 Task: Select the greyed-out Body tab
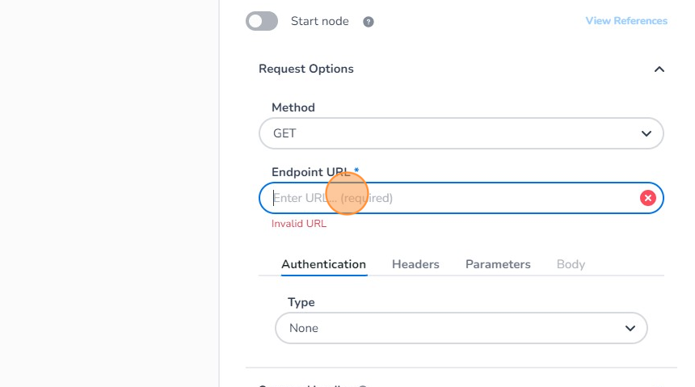[x=571, y=264]
